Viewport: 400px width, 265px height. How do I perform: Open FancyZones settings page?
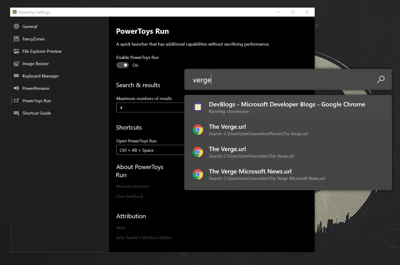tap(60, 39)
